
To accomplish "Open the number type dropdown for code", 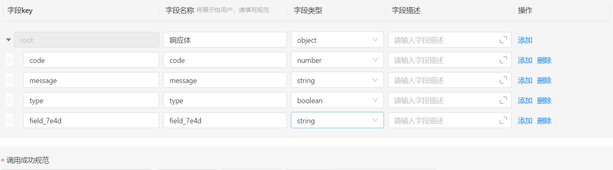I will pos(337,60).
